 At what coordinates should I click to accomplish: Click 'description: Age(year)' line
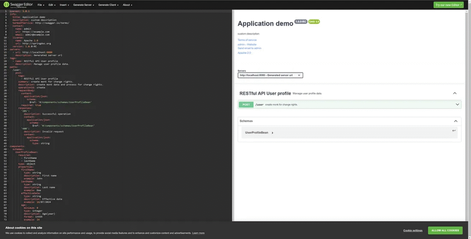[x=40, y=214]
